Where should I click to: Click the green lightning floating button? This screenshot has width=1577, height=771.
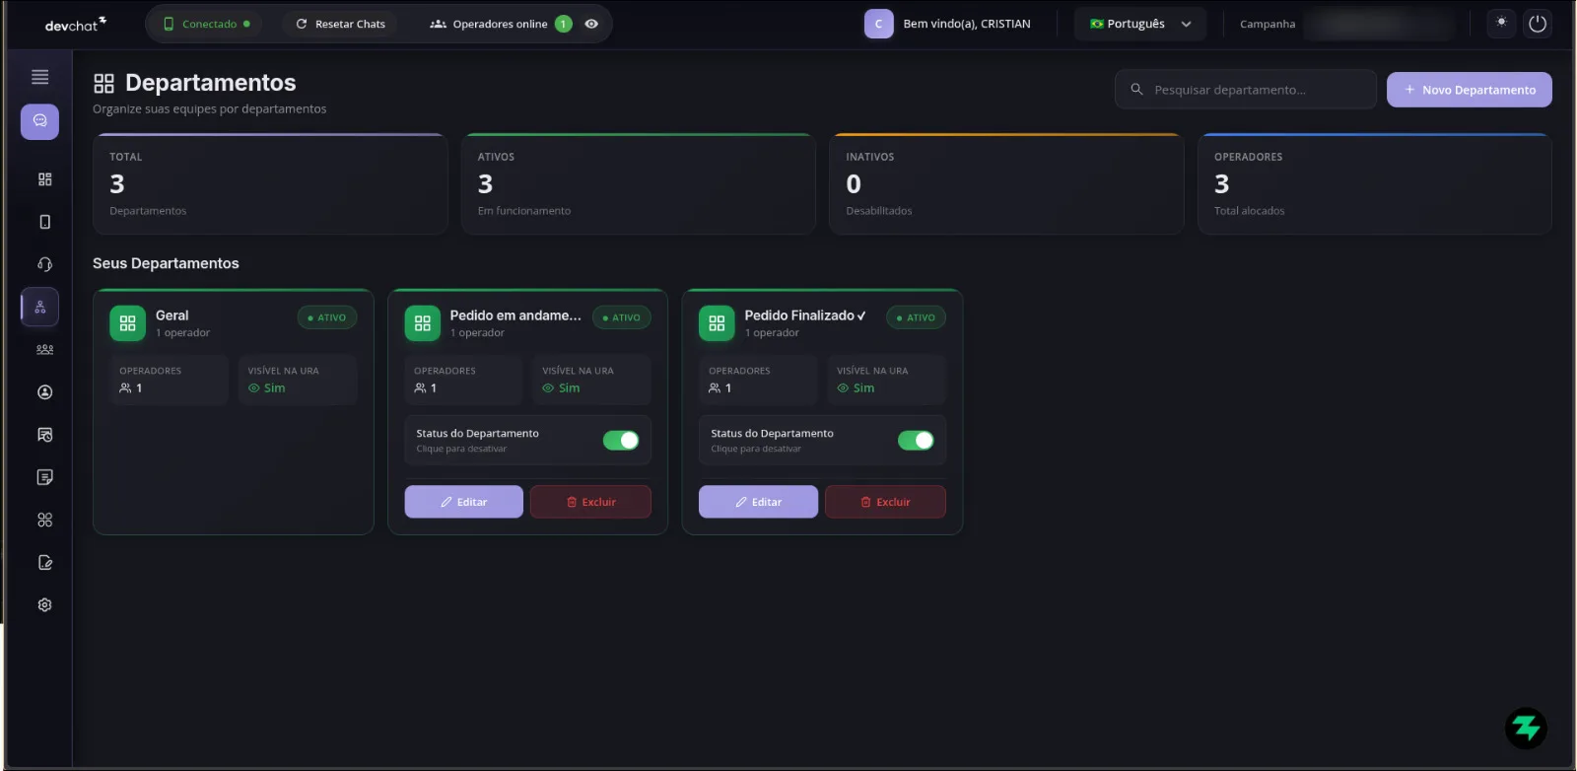pyautogui.click(x=1526, y=729)
